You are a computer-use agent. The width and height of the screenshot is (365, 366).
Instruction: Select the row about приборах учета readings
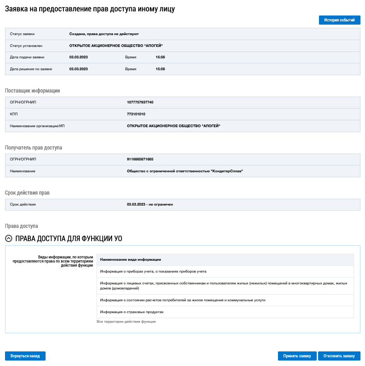(153, 272)
